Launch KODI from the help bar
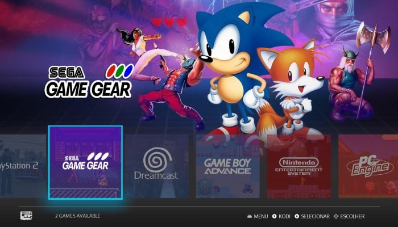 click(x=284, y=216)
